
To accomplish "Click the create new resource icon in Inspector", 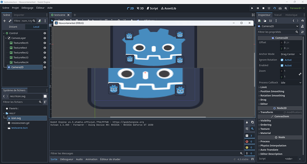I will (259, 20).
